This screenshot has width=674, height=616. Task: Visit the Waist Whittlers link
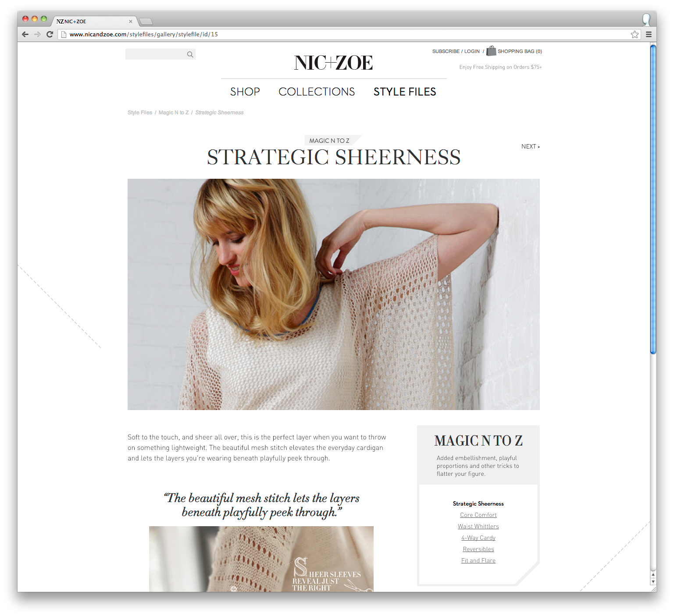[478, 526]
